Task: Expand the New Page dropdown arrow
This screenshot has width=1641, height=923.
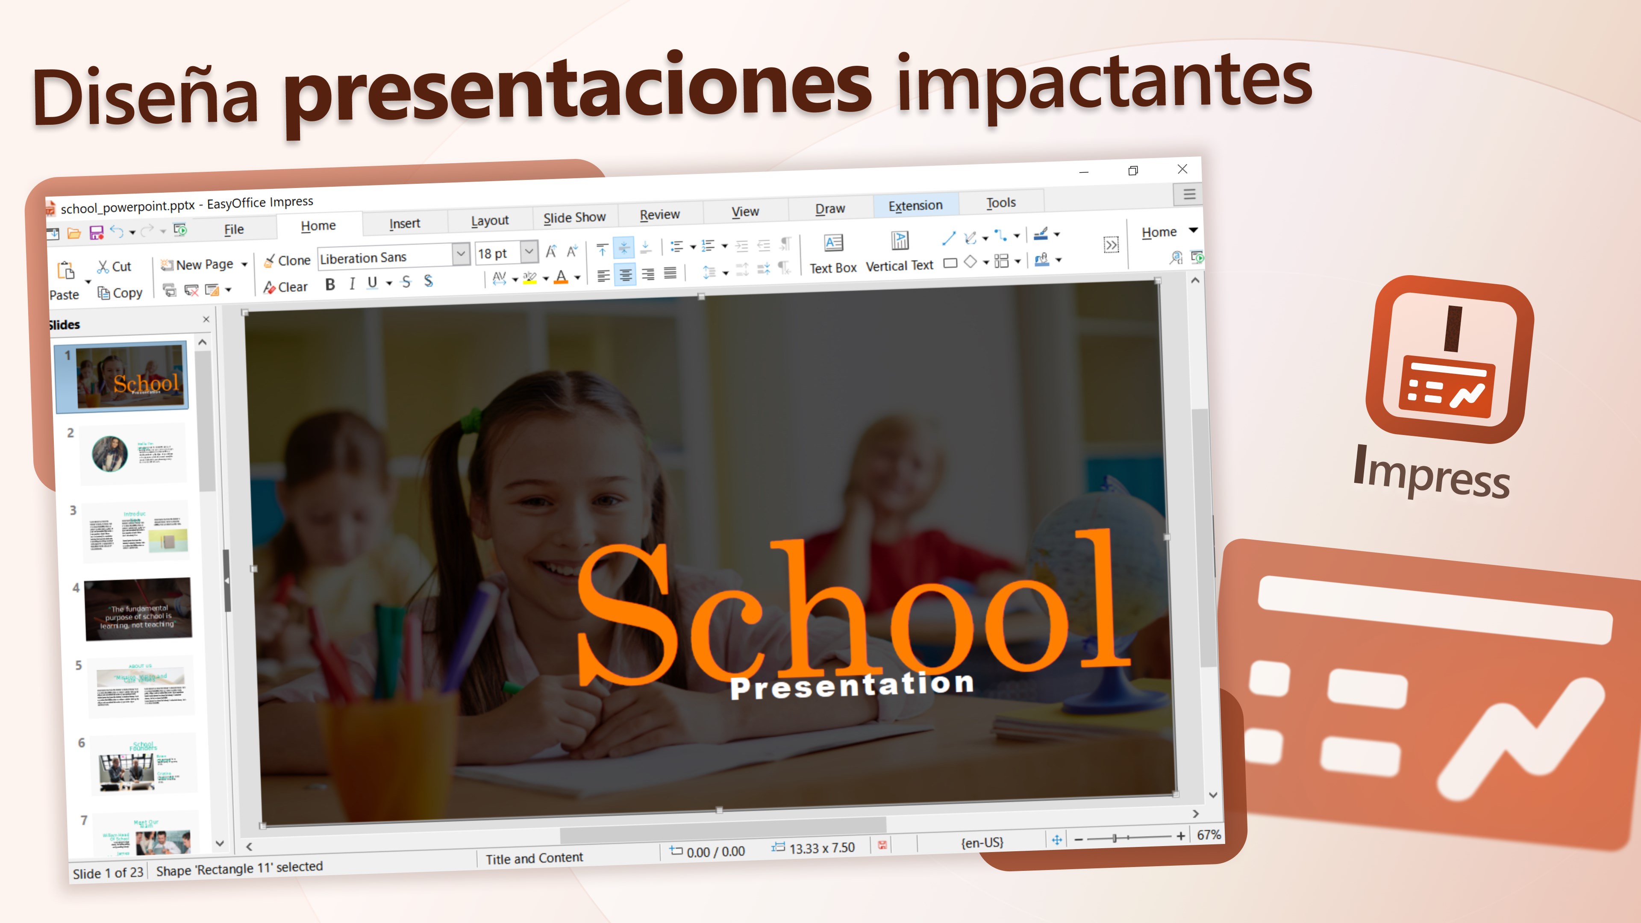Action: (x=244, y=264)
